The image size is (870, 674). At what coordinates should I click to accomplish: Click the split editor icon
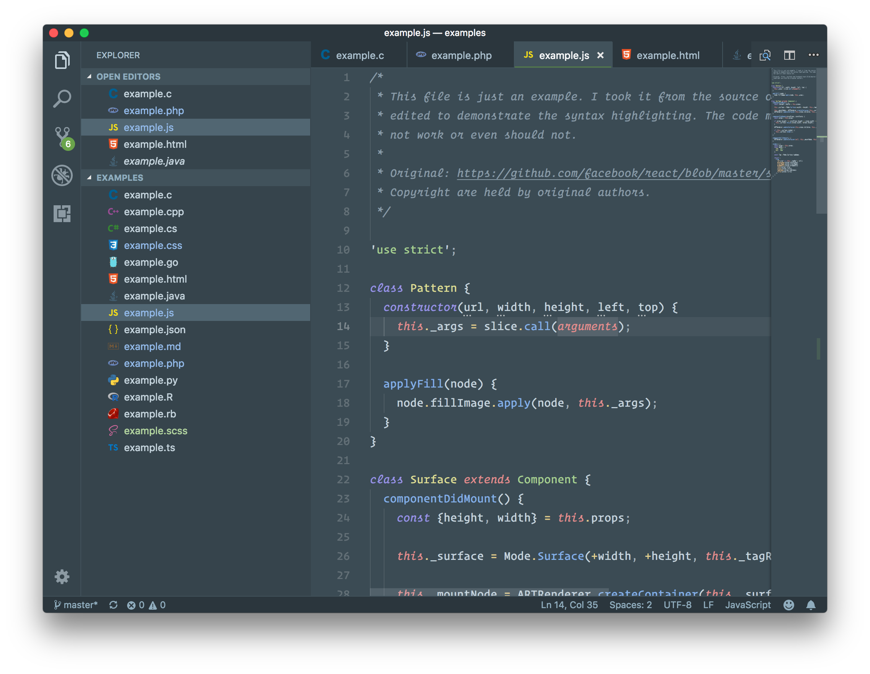tap(789, 55)
